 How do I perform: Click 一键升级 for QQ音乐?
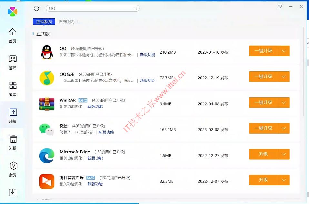pyautogui.click(x=264, y=76)
